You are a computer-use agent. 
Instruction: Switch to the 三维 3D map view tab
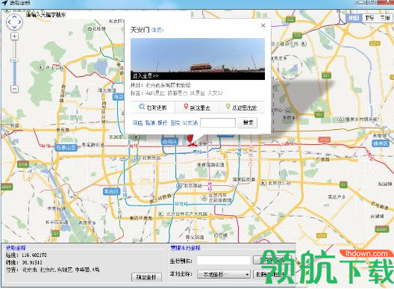coord(385,18)
